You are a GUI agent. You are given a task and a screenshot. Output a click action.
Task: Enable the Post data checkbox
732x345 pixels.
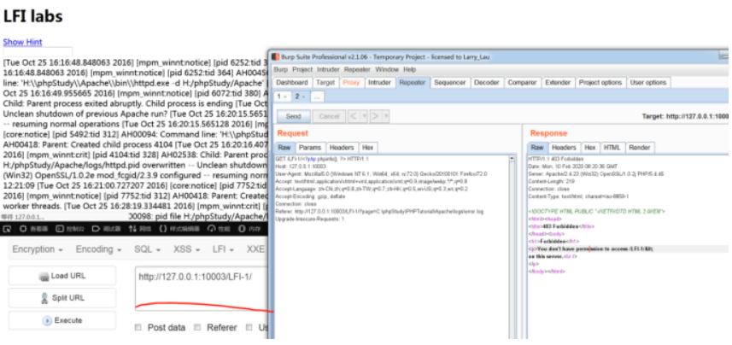(138, 327)
